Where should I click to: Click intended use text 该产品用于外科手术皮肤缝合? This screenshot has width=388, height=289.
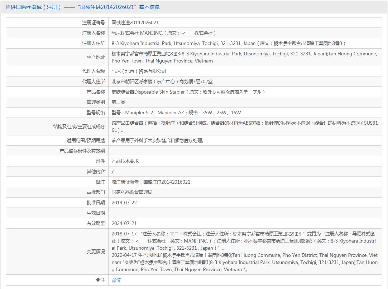click(158, 140)
